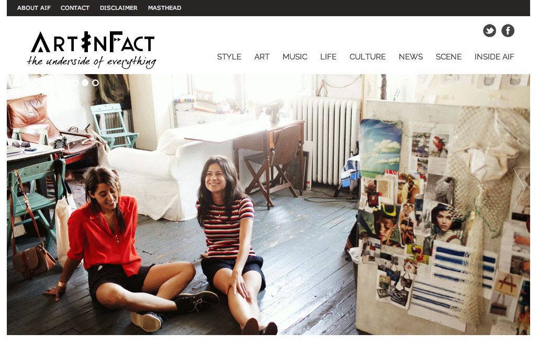Go to previous slide with left arrow
Viewport: 539px width, 345px height.
pyautogui.click(x=18, y=188)
